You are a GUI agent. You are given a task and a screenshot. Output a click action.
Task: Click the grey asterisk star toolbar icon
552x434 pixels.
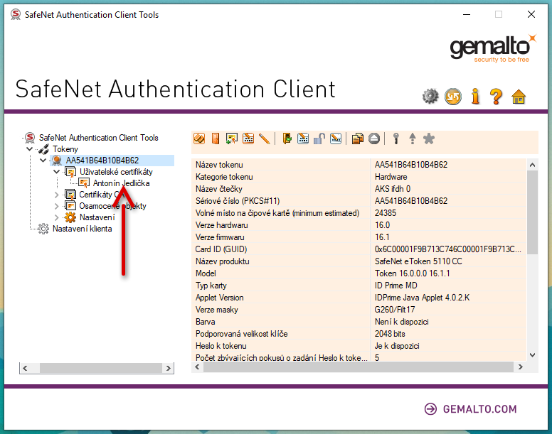(429, 139)
